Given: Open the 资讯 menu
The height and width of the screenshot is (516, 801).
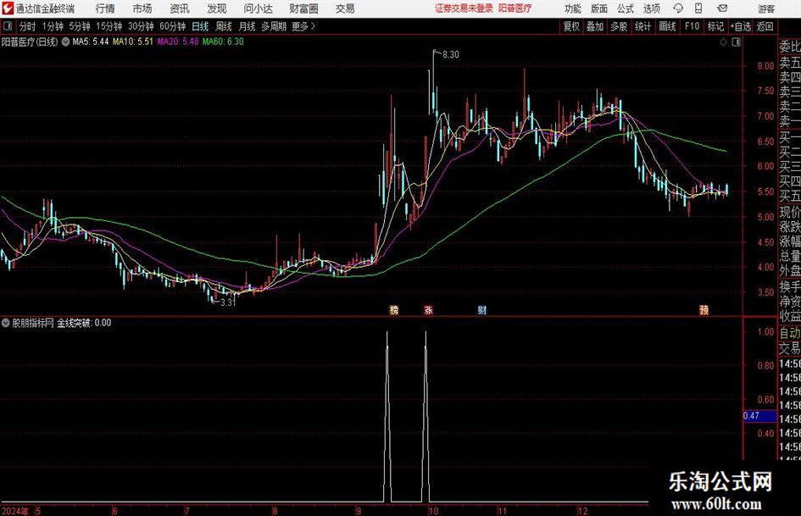Looking at the screenshot, I should [x=180, y=8].
